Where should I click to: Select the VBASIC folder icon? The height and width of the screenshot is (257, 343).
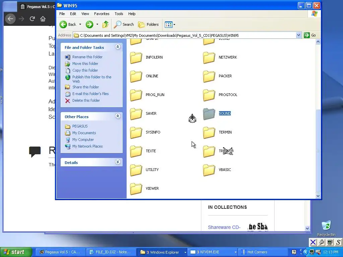click(x=209, y=170)
